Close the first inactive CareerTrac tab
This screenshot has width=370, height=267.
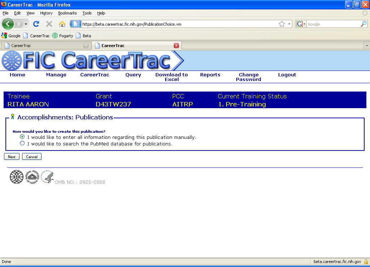tap(86, 46)
